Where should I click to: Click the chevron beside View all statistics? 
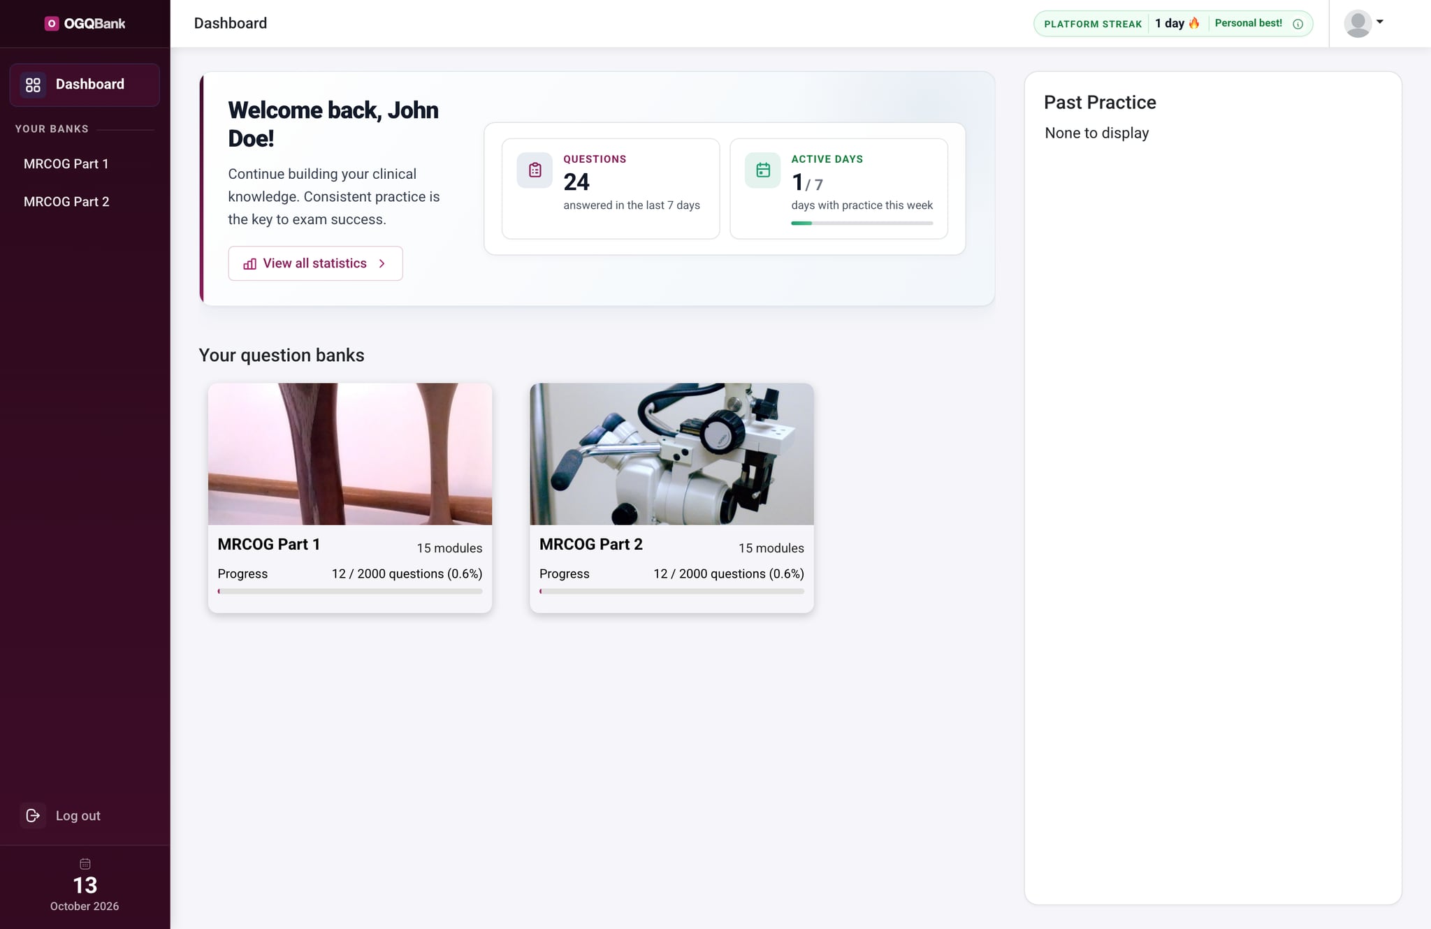pos(382,264)
